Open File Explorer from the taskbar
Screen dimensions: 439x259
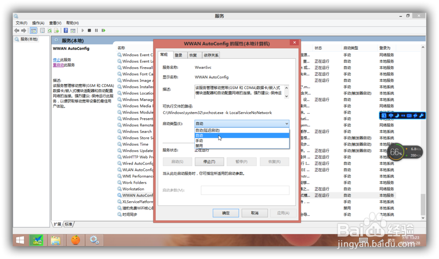(x=56, y=240)
